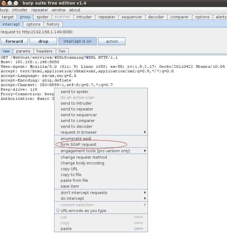Close the Burp Suite window

[x=3, y=3]
